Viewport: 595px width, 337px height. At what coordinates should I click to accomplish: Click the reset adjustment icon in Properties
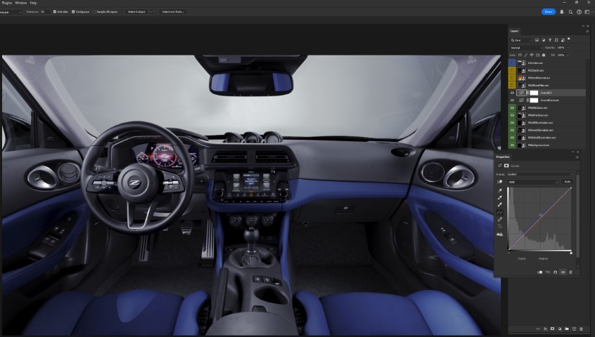click(x=556, y=272)
